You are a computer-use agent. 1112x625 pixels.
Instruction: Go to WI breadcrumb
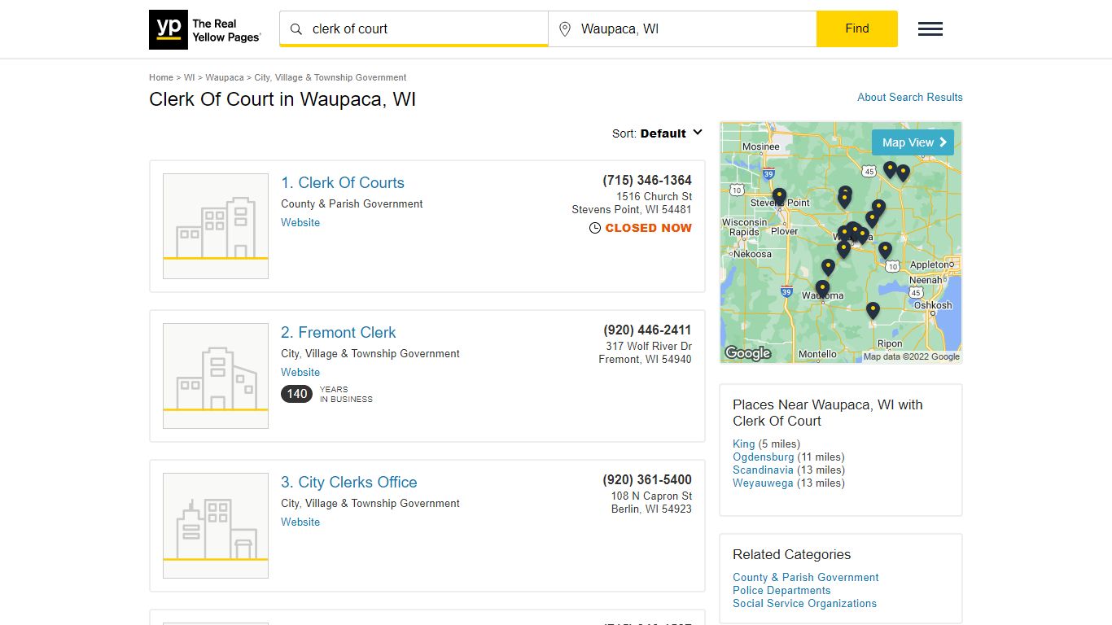tap(189, 77)
